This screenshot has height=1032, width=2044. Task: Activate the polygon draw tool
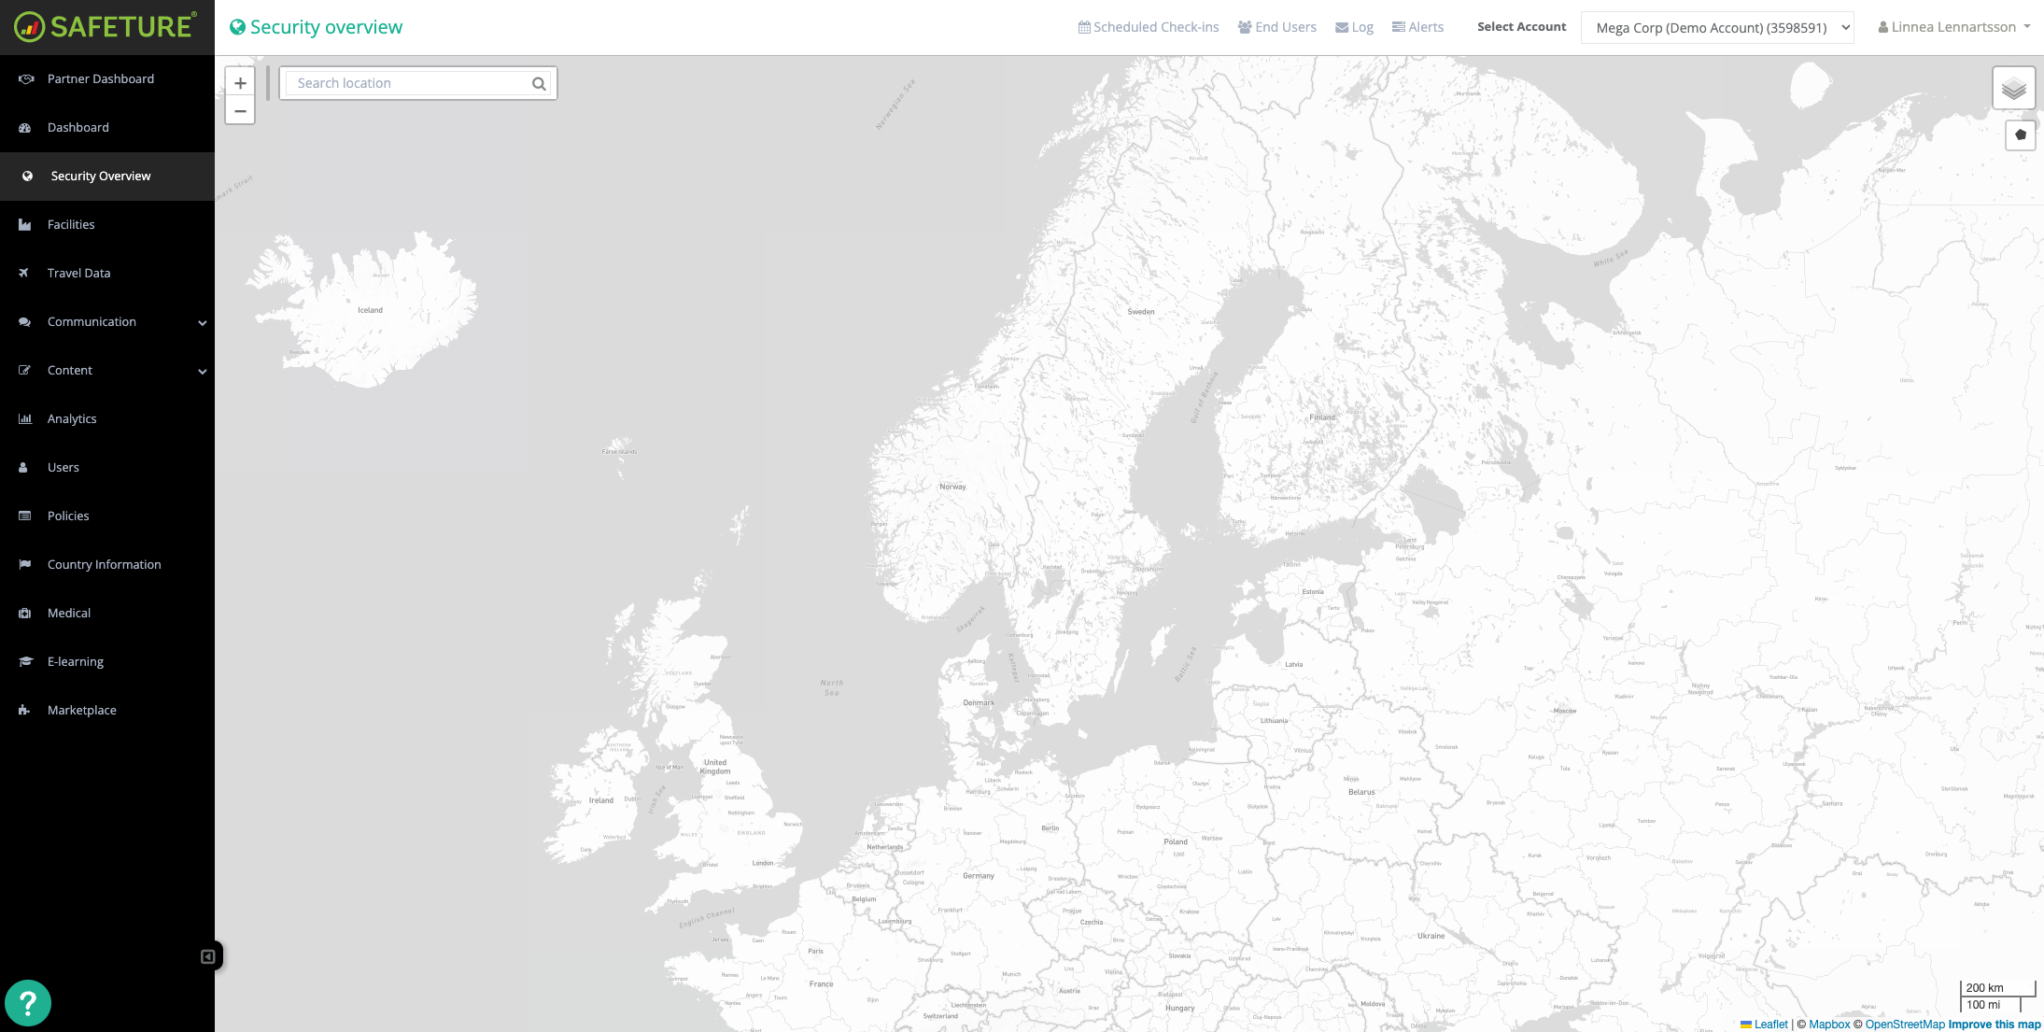pyautogui.click(x=2020, y=134)
